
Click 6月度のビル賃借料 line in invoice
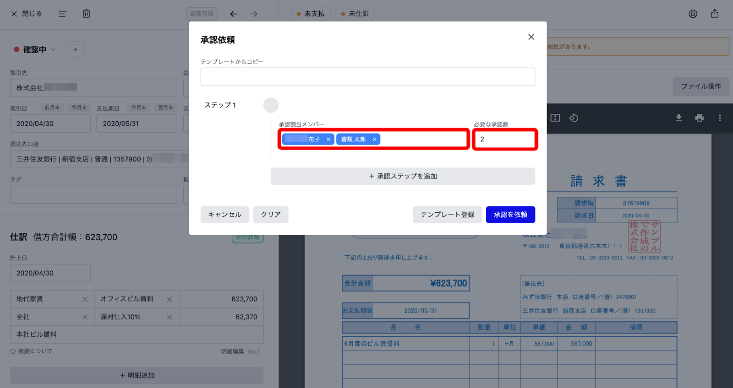[372, 344]
